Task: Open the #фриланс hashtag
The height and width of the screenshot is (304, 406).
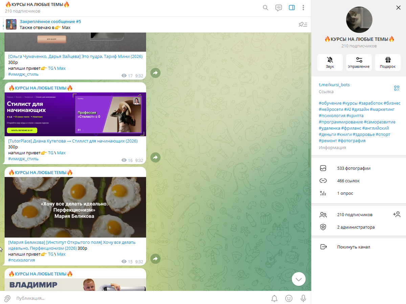Action: pyautogui.click(x=351, y=128)
